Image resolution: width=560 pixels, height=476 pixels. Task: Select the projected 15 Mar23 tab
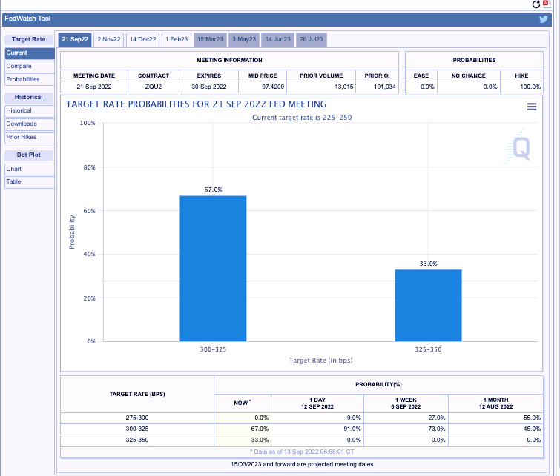click(x=210, y=39)
